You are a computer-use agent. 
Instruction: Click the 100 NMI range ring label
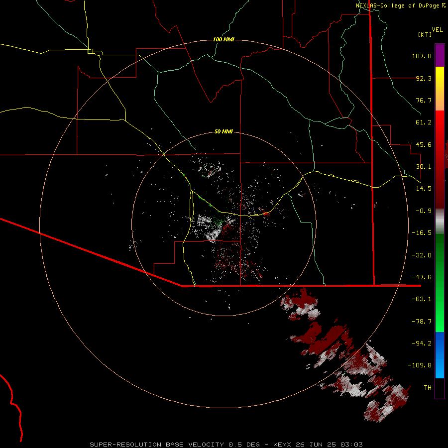coord(224,39)
